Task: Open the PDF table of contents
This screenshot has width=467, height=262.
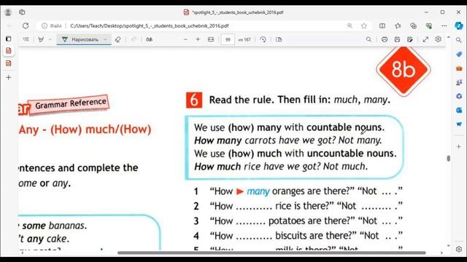Action: coord(26,39)
